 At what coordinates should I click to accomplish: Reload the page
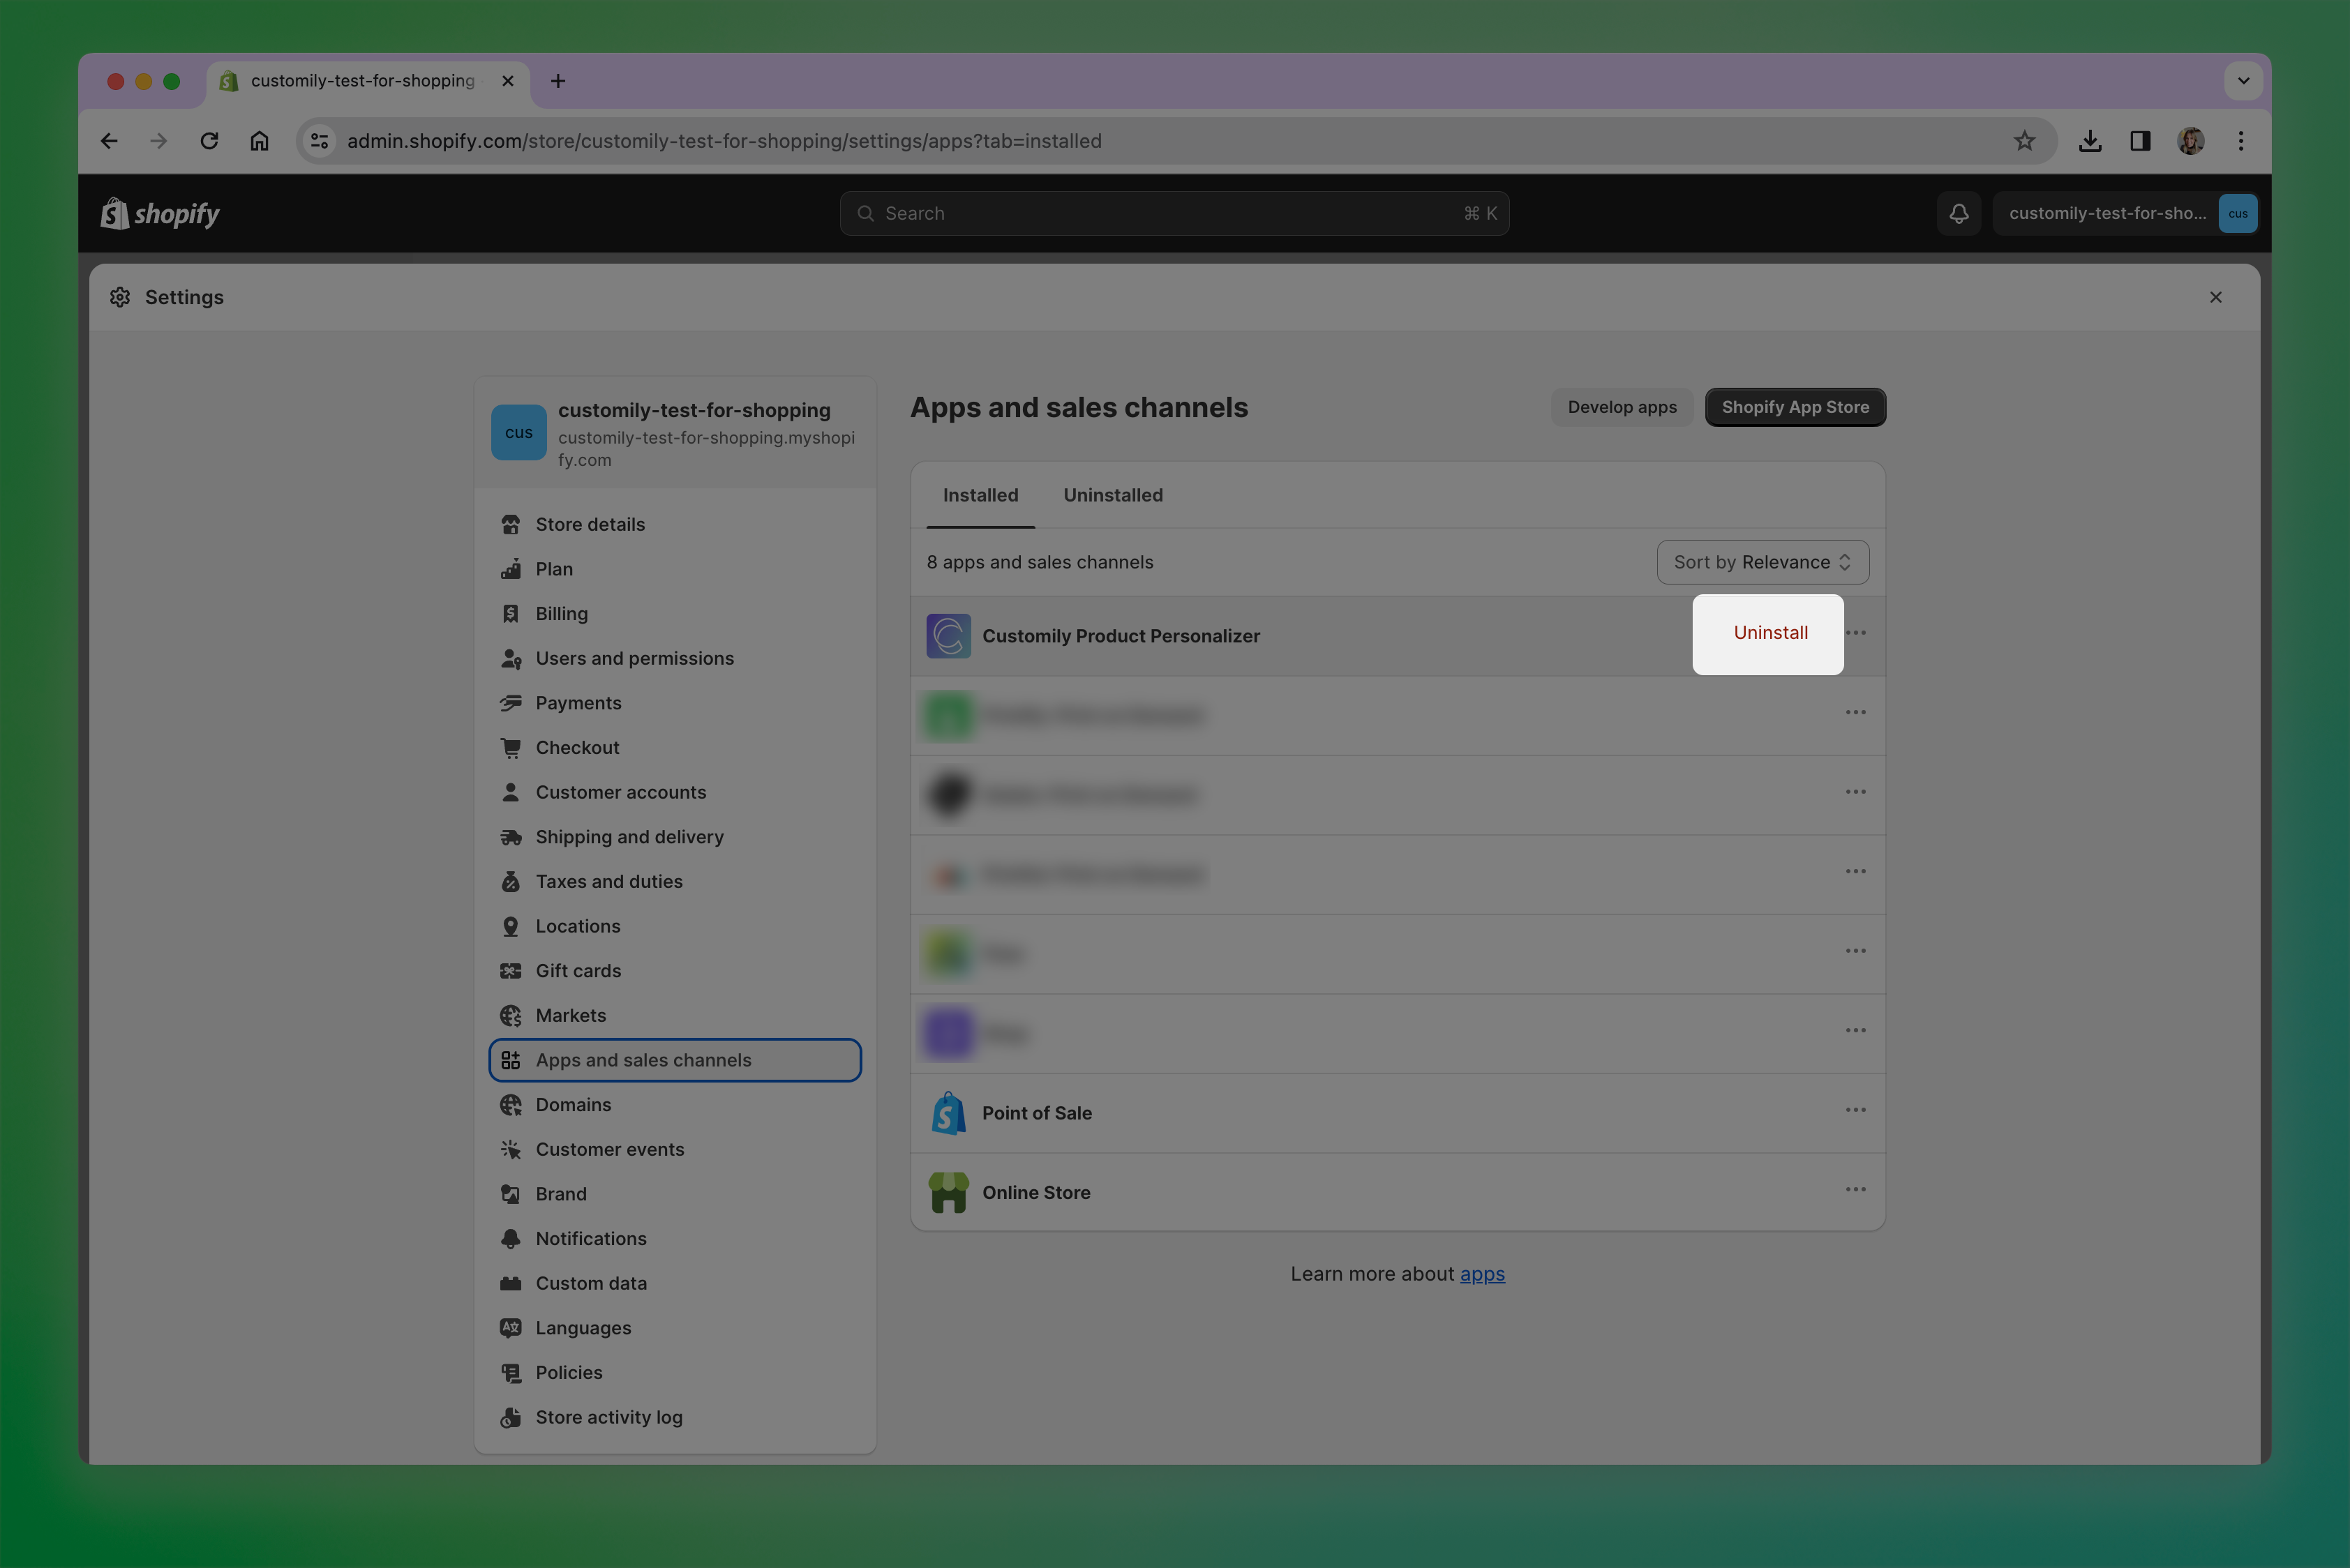coord(209,141)
